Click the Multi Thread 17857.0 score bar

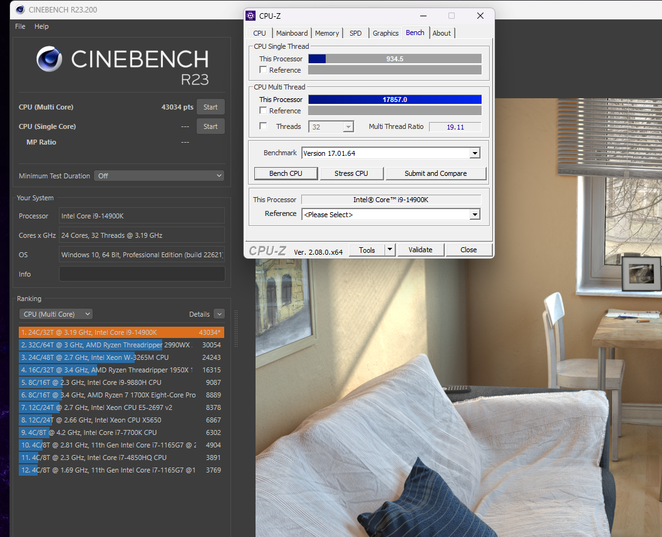pyautogui.click(x=395, y=100)
